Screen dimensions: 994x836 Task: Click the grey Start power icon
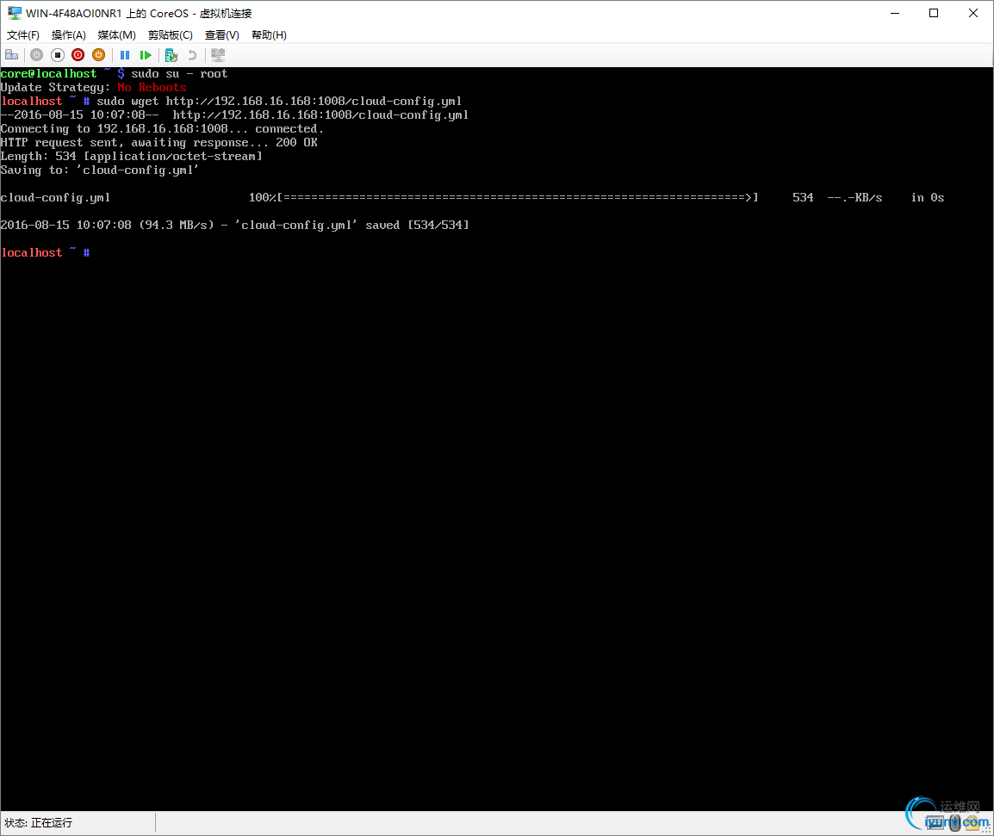point(37,55)
